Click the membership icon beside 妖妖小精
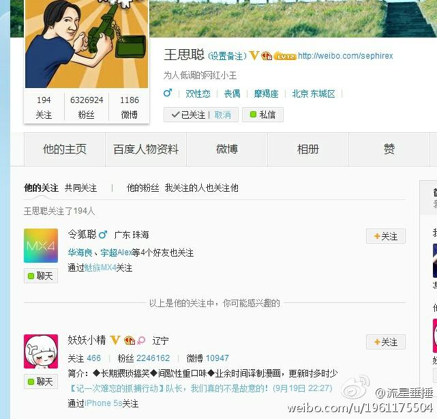 click(x=130, y=340)
